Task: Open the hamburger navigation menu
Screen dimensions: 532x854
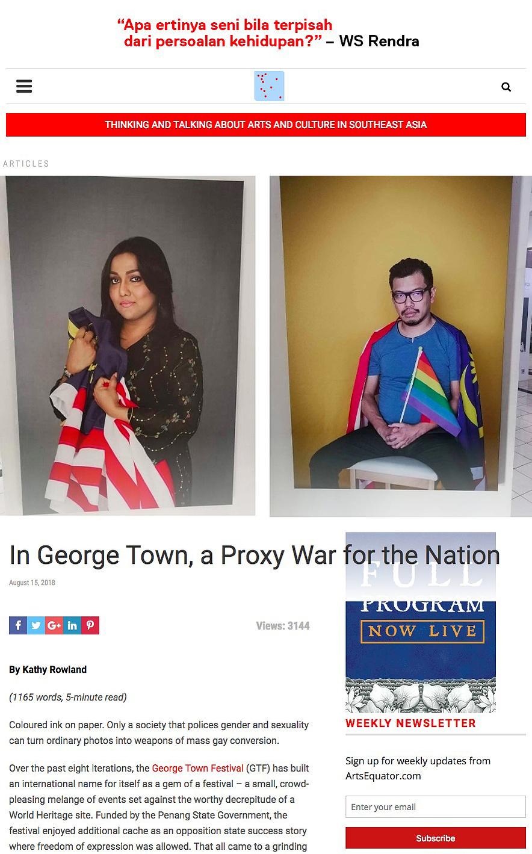Action: [x=24, y=86]
